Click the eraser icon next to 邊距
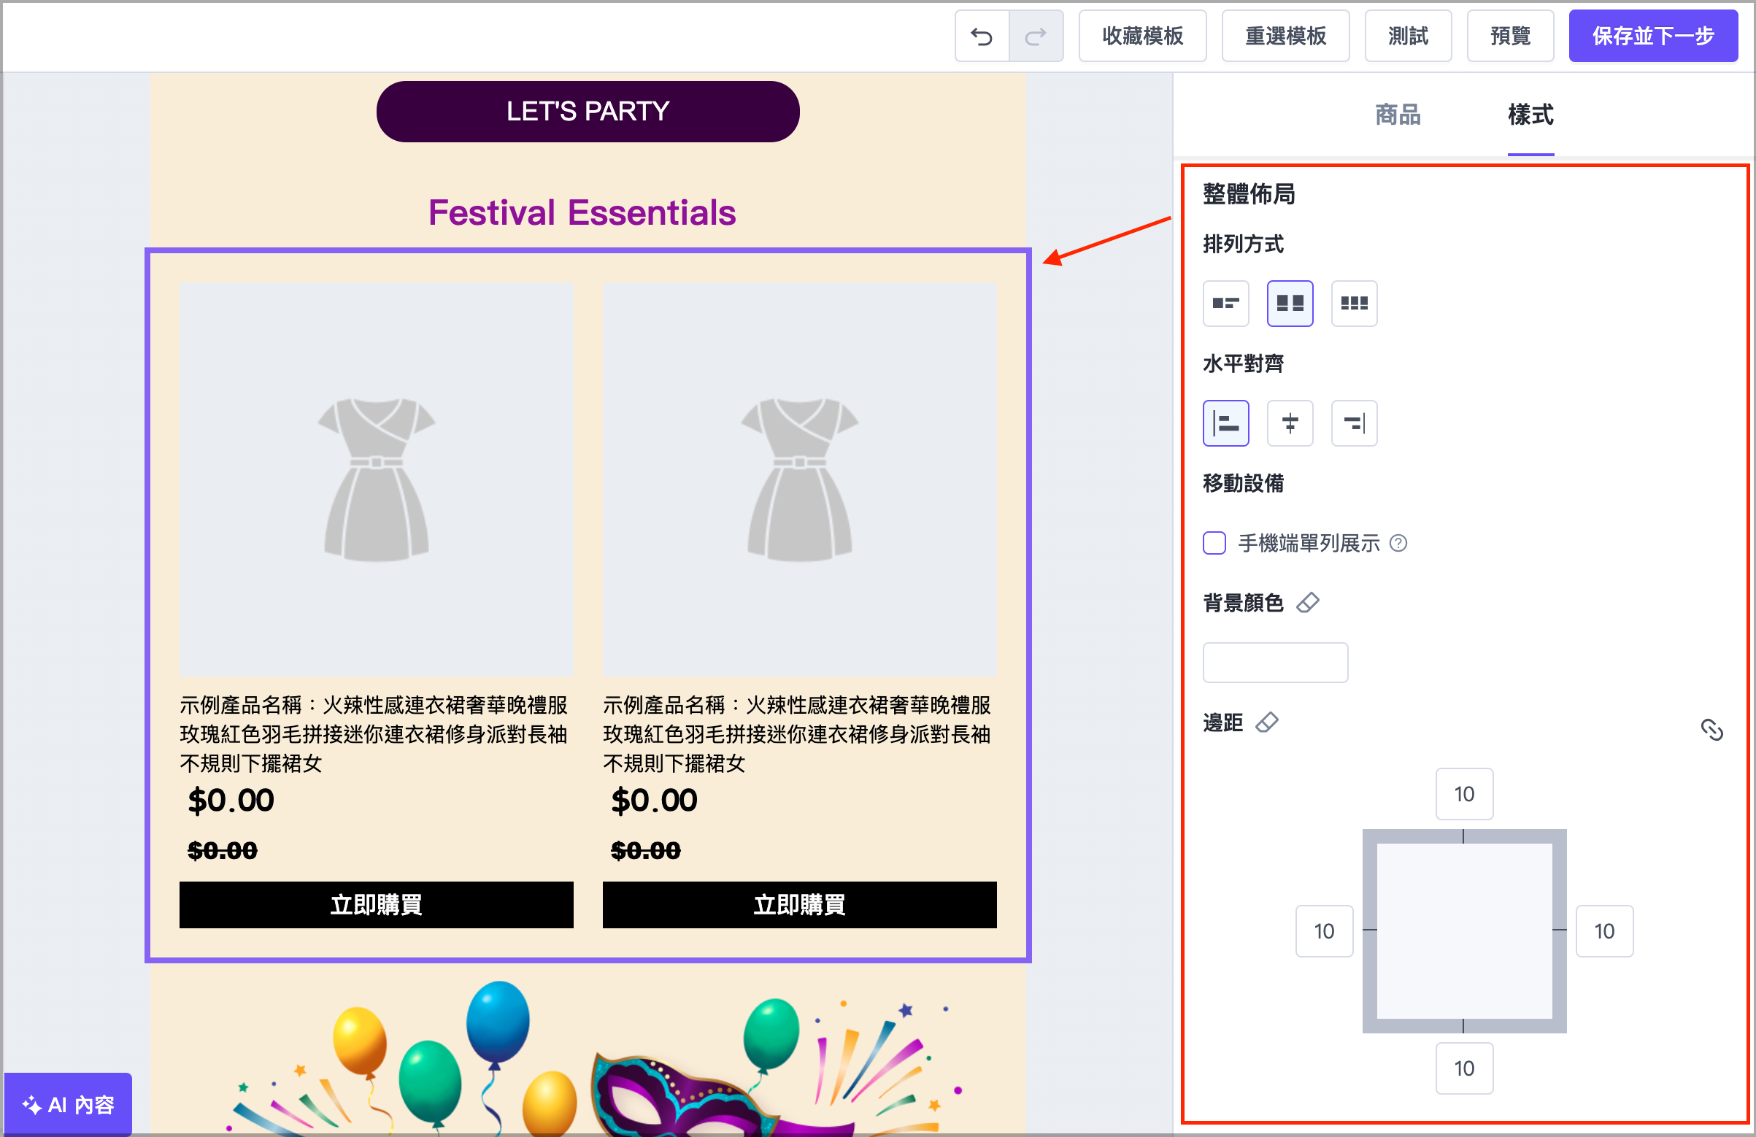 tap(1268, 722)
